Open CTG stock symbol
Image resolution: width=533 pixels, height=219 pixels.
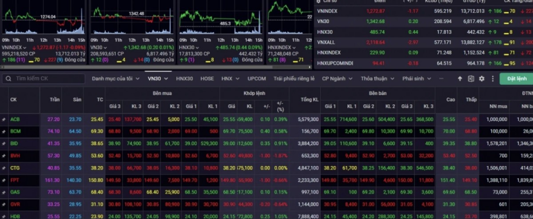(15, 168)
